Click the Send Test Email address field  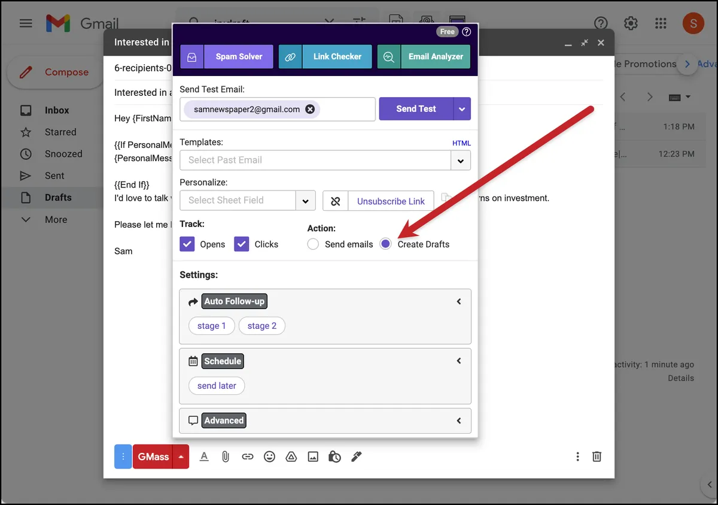[x=278, y=109]
